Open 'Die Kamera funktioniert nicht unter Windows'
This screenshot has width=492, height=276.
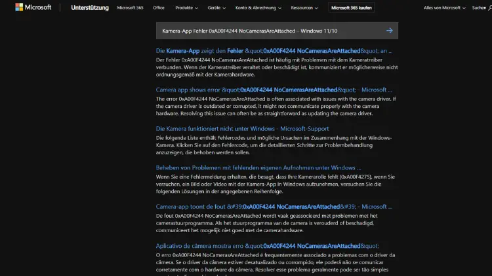click(242, 129)
